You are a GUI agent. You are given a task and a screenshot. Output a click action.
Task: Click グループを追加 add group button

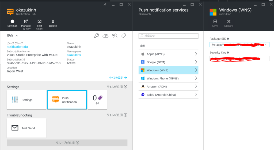[67, 143]
